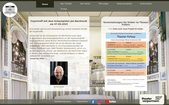169x105 pixels.
Task: Click the Jan Bernhardt portrait photo
Action: [59, 73]
